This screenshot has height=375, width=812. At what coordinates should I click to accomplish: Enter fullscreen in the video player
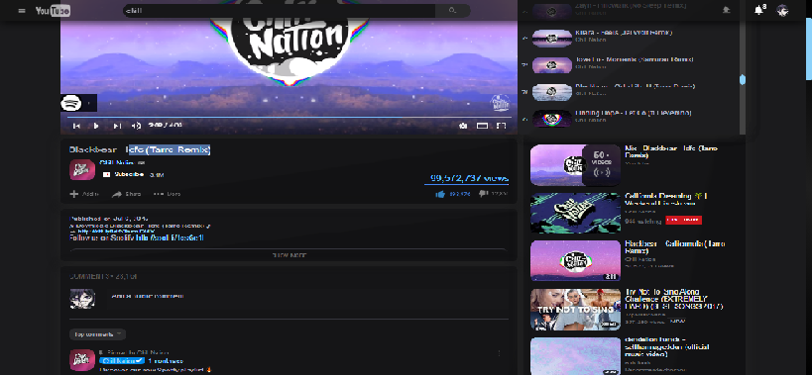coord(501,126)
